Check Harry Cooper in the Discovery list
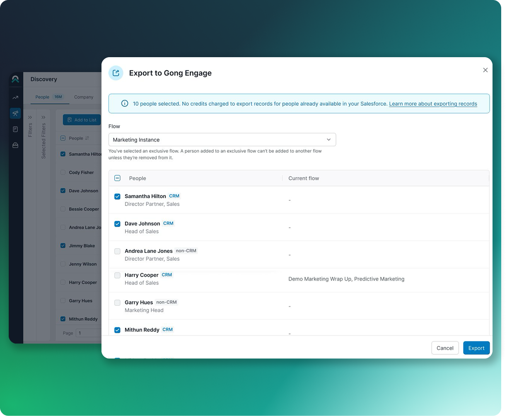The width and height of the screenshot is (507, 416). coord(63,283)
